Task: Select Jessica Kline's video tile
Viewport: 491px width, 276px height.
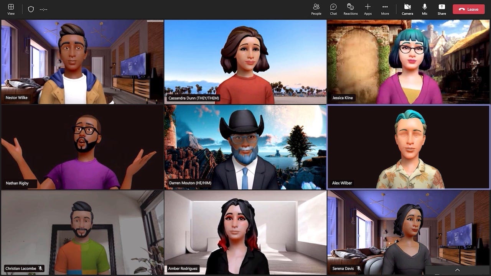Action: click(408, 61)
